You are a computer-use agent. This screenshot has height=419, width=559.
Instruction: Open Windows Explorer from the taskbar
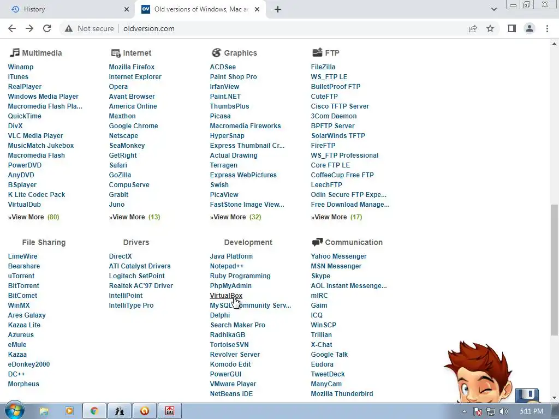[x=44, y=411]
